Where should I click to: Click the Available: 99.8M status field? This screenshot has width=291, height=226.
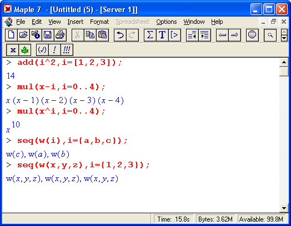tap(262, 219)
